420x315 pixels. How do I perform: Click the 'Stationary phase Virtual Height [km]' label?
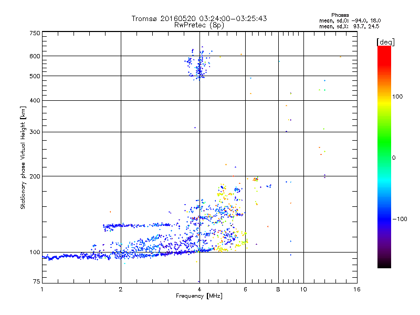[23, 157]
